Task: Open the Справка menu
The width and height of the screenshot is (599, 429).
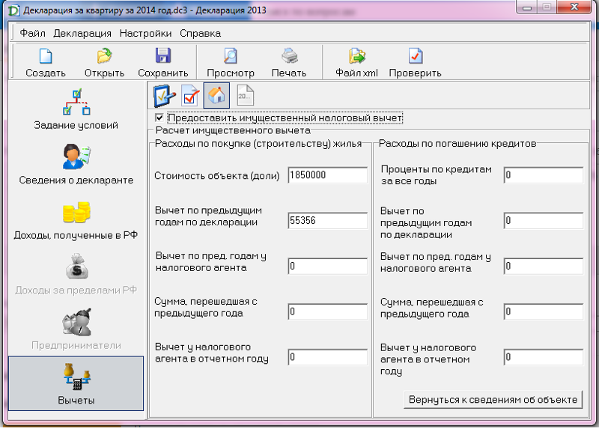Action: click(x=200, y=33)
